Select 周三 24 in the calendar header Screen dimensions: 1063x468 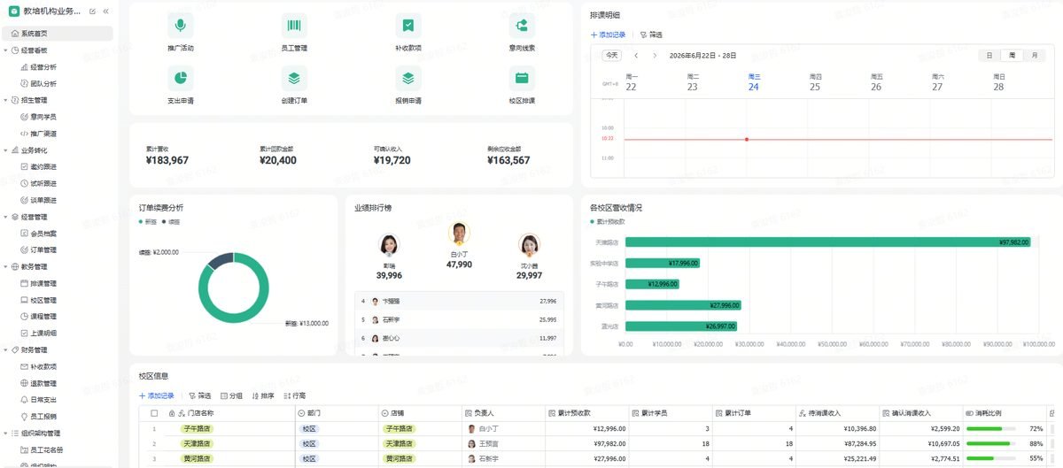753,83
